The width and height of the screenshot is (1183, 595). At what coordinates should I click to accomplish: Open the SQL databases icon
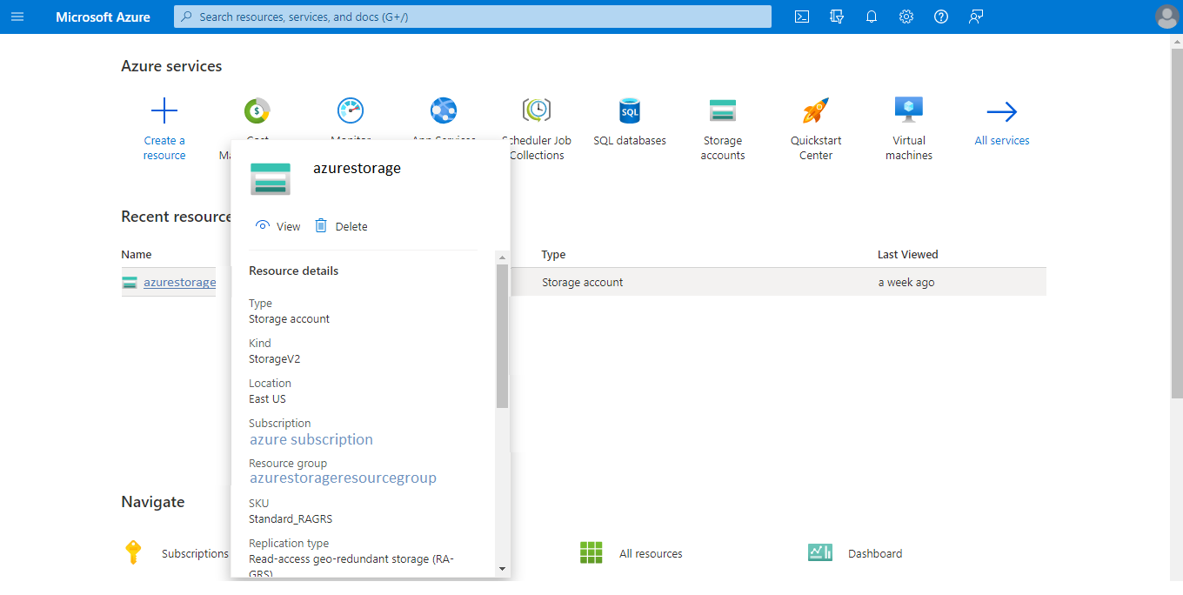(x=630, y=110)
